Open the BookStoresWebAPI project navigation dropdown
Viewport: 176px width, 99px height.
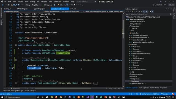point(23,12)
